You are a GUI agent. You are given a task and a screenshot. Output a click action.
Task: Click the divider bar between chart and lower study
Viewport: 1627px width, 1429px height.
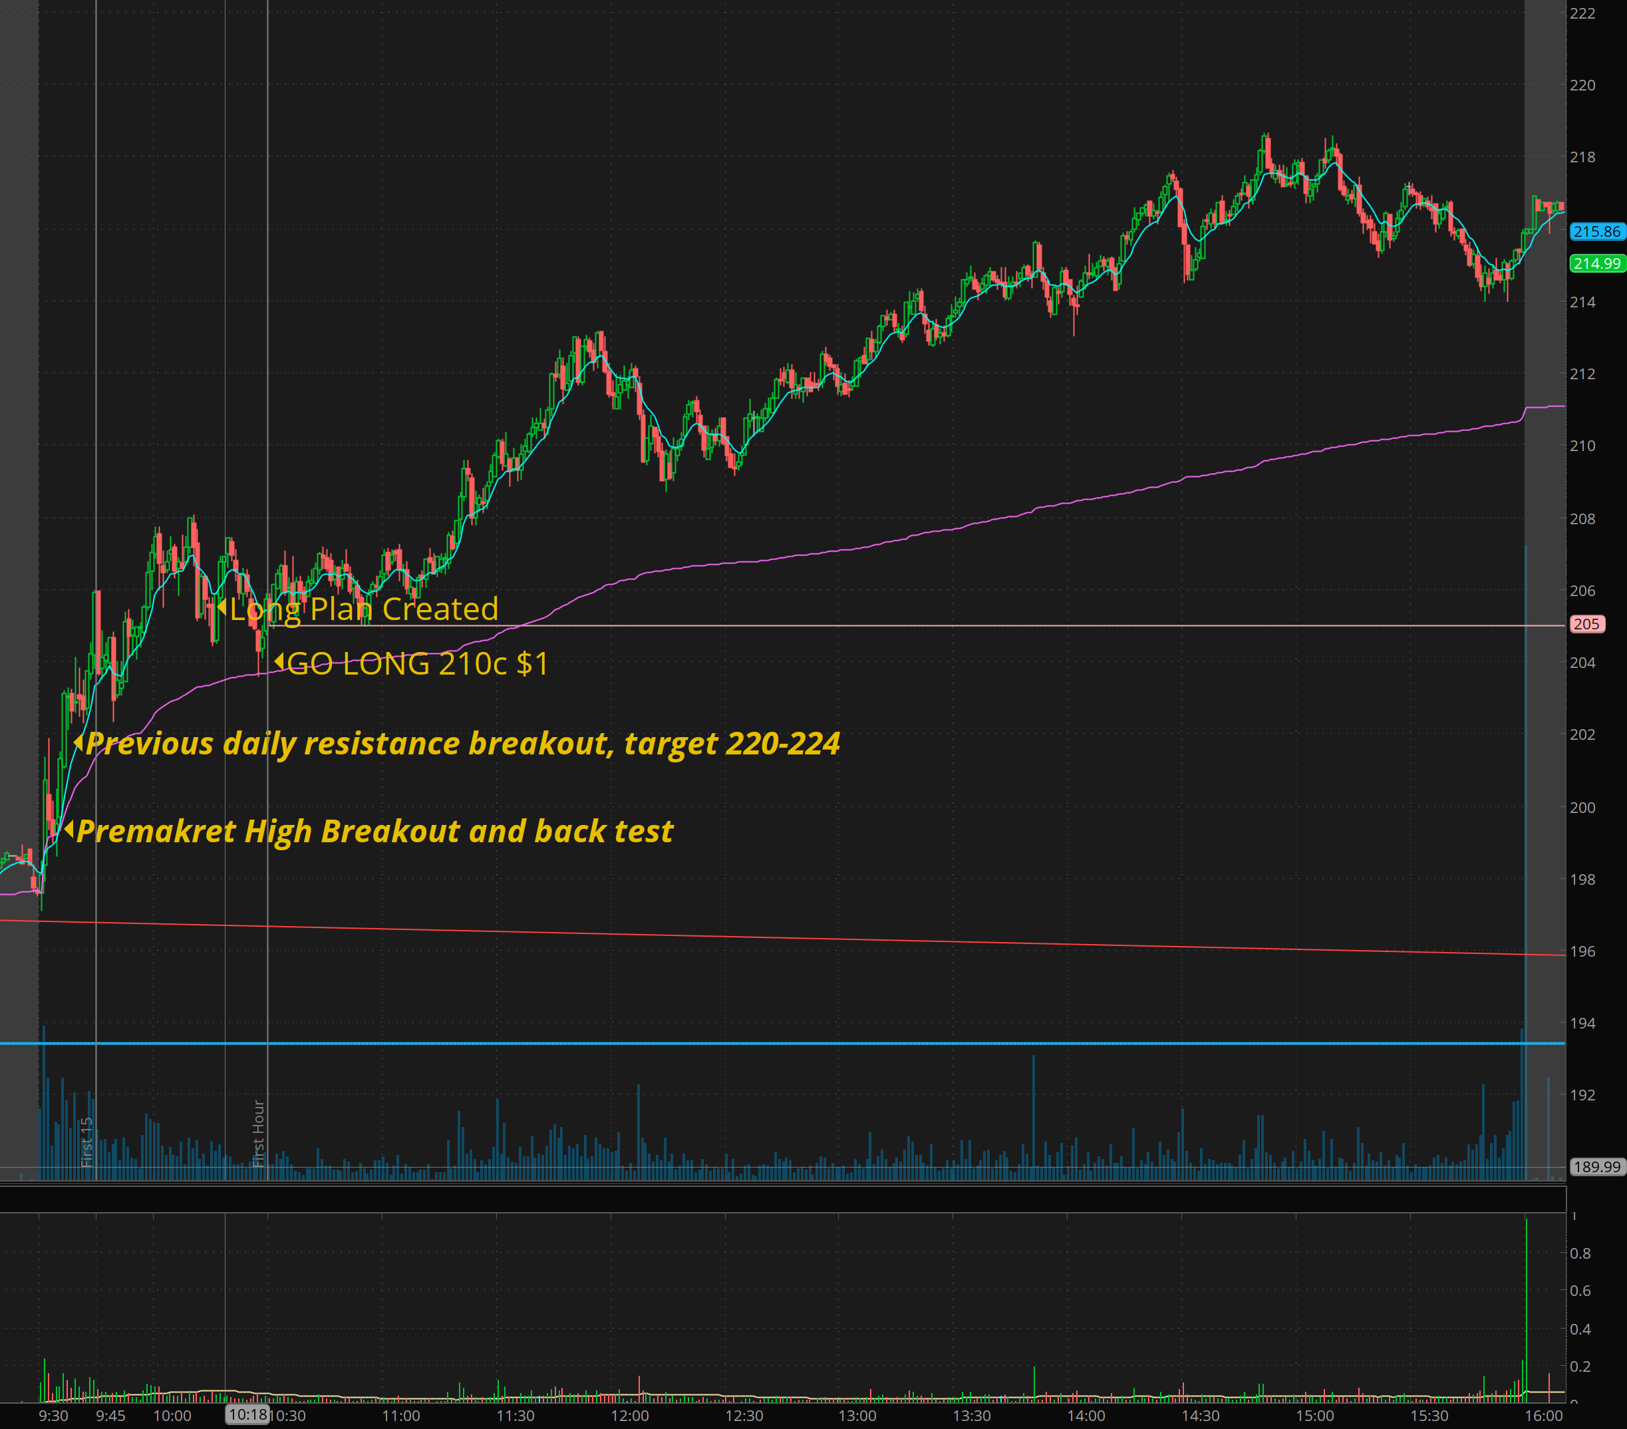tap(782, 1199)
